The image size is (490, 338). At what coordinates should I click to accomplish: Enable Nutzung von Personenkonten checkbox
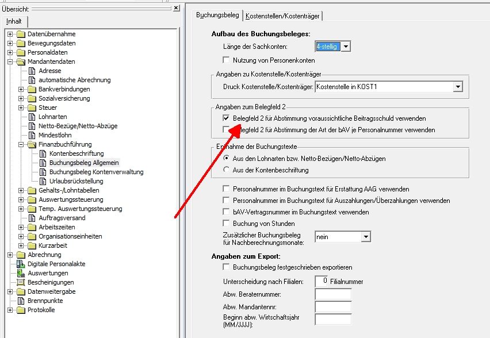[x=226, y=60]
